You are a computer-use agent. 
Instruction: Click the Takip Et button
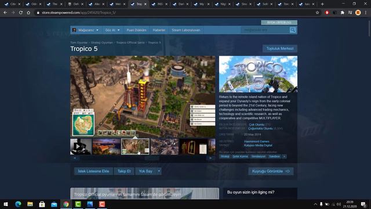124,171
